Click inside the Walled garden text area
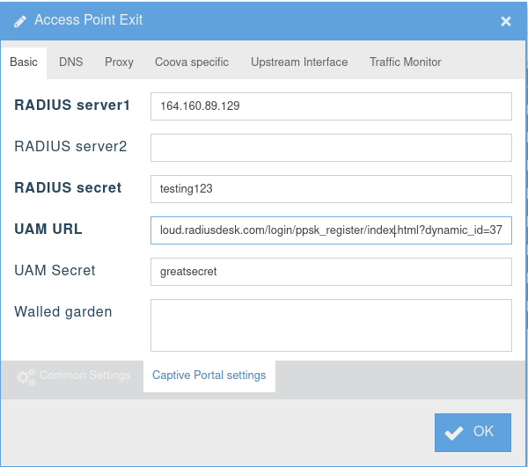Screen dimensions: 528x467 point(331,325)
